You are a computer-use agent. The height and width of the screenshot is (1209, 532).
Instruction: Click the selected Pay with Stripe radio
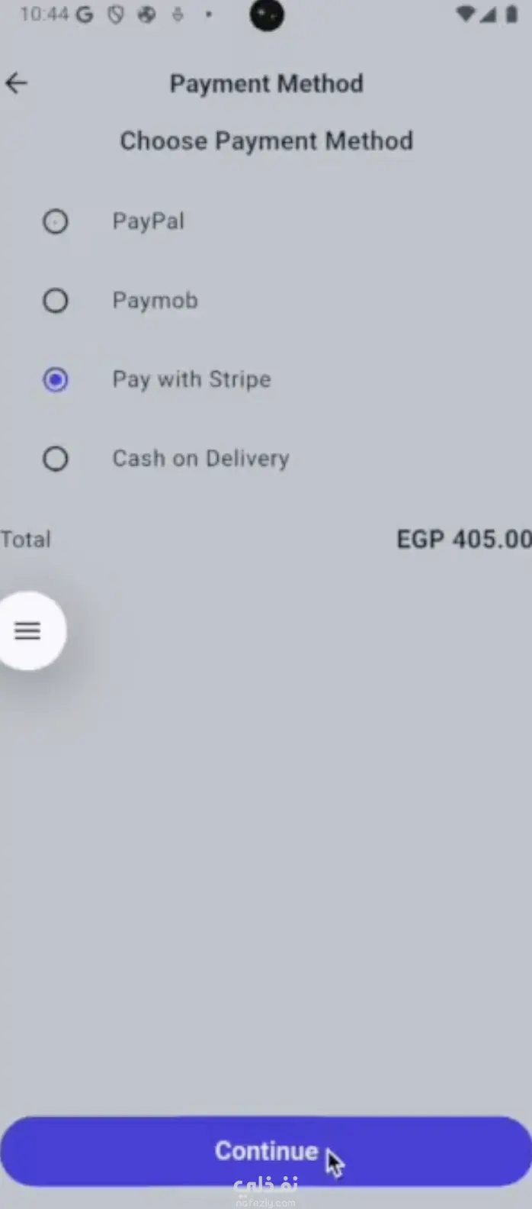tap(55, 379)
